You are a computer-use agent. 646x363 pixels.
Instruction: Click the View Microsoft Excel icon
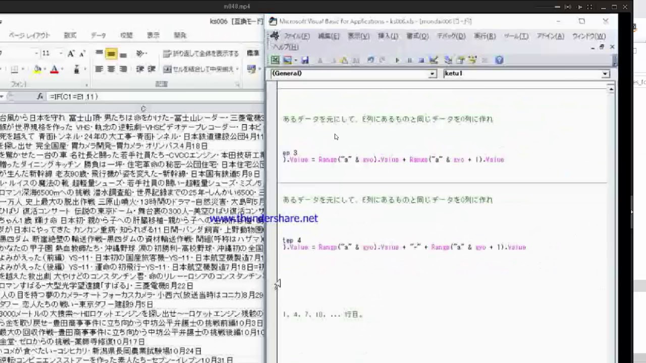[275, 60]
